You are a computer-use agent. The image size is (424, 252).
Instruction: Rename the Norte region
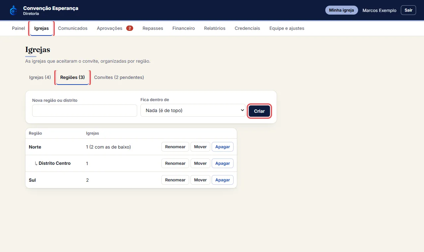(x=175, y=147)
